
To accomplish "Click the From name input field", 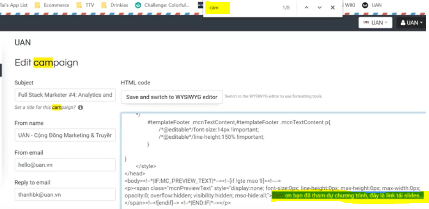I will 65,135.
